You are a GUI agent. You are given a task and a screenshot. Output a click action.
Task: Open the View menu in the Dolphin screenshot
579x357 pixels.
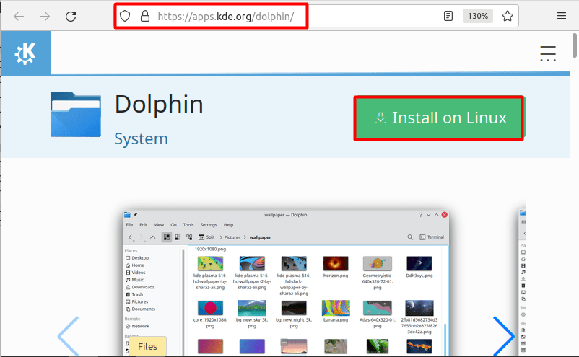(x=159, y=224)
